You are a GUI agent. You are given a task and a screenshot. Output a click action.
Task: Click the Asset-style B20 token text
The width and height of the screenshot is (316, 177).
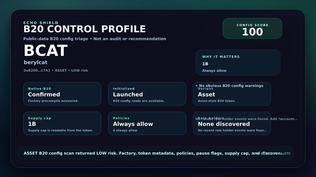[x=217, y=101]
